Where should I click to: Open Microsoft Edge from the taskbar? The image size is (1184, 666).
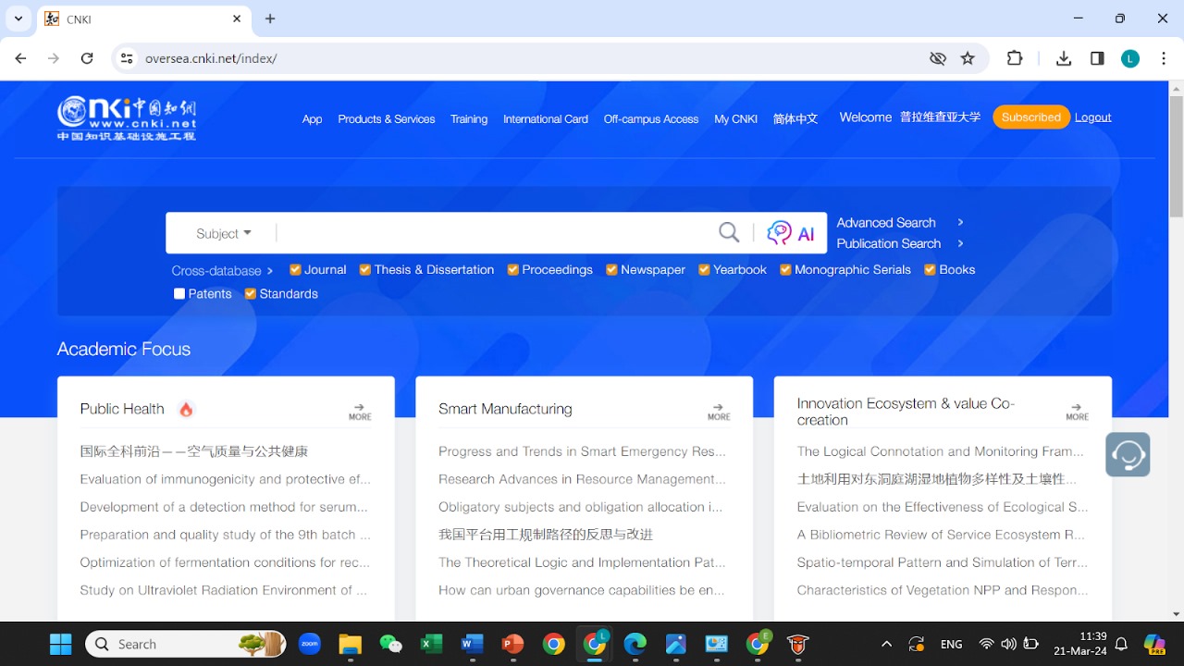(635, 644)
